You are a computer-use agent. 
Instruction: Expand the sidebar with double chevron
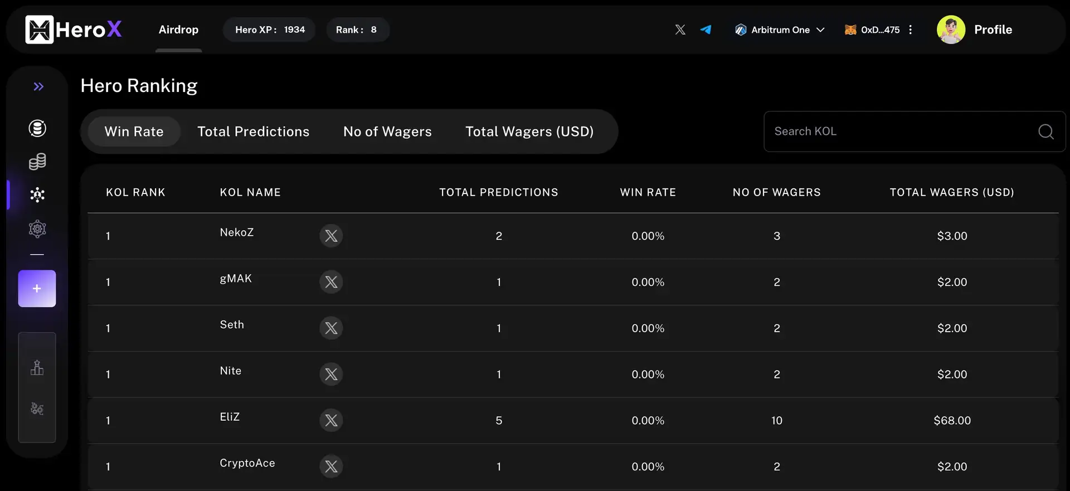pyautogui.click(x=38, y=86)
